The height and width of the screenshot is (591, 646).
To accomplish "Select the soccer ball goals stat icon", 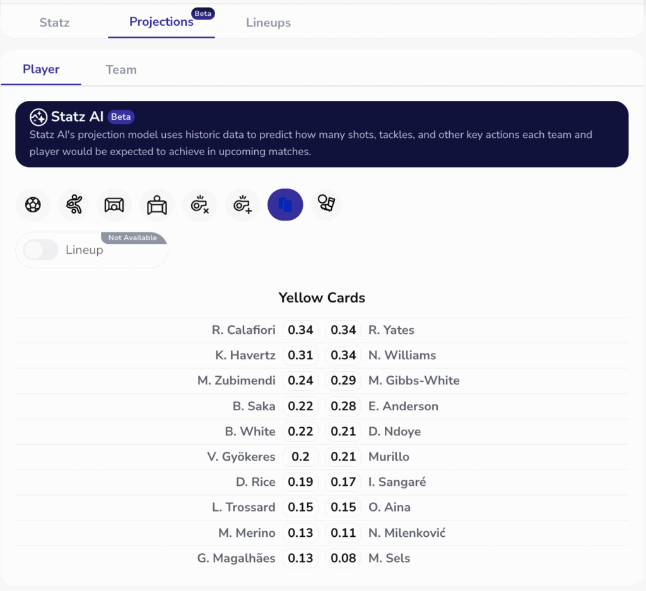I will [33, 205].
